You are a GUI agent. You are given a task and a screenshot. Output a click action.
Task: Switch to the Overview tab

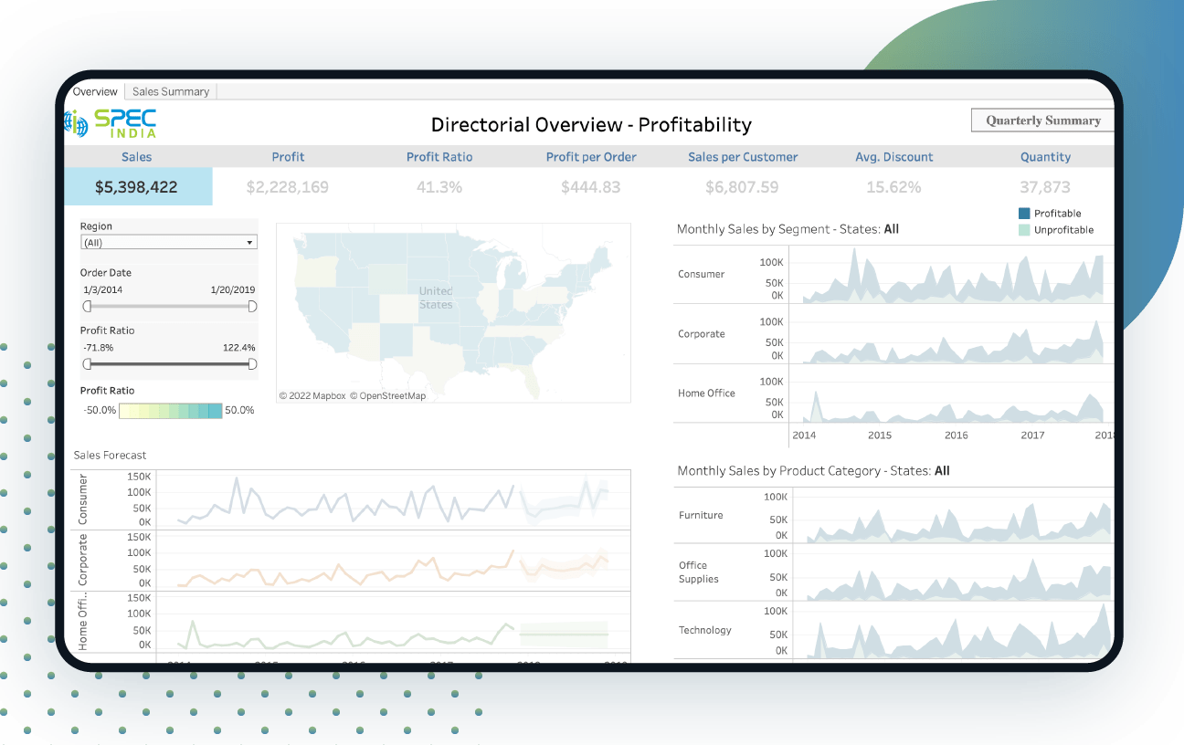(x=95, y=91)
